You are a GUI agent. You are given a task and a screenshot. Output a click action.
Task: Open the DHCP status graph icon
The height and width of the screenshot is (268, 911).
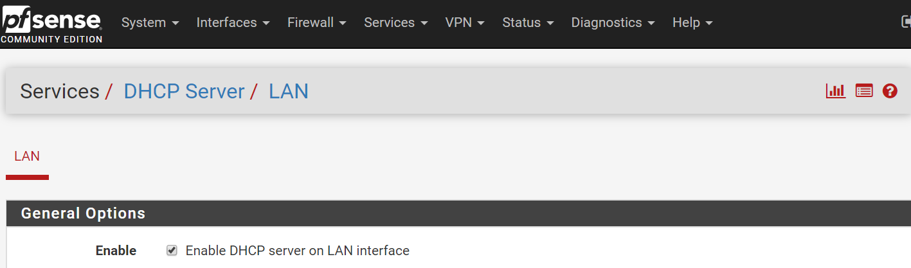836,91
